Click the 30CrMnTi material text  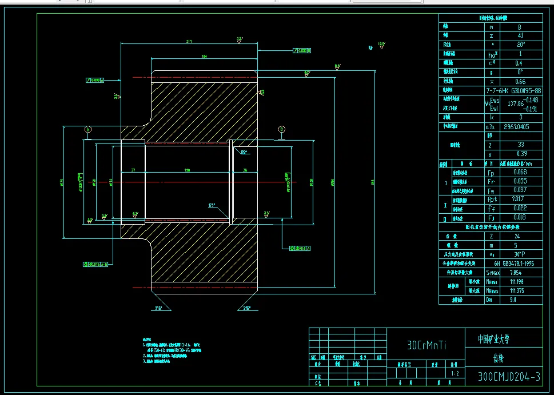coord(427,345)
